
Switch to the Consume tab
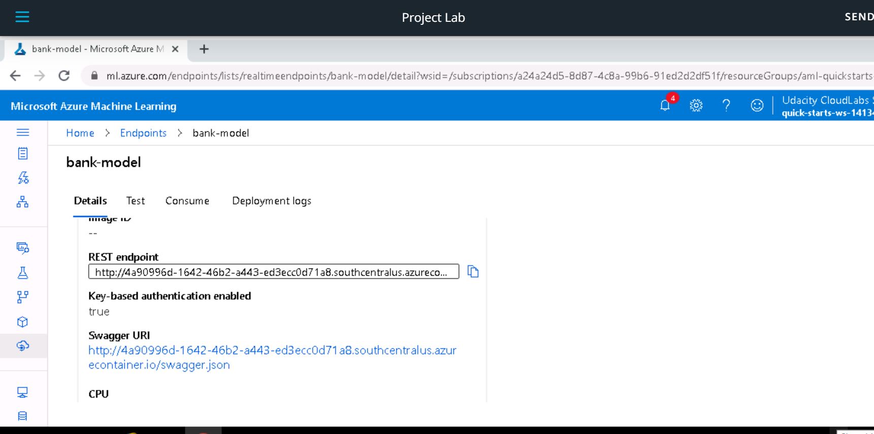pyautogui.click(x=187, y=201)
